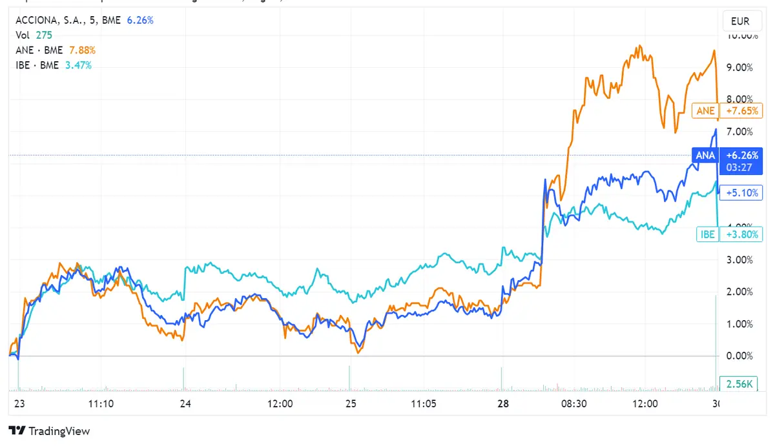Viewport: 775px width, 446px height.
Task: Select the ACCIONA, S.A. legend title
Action: click(67, 20)
